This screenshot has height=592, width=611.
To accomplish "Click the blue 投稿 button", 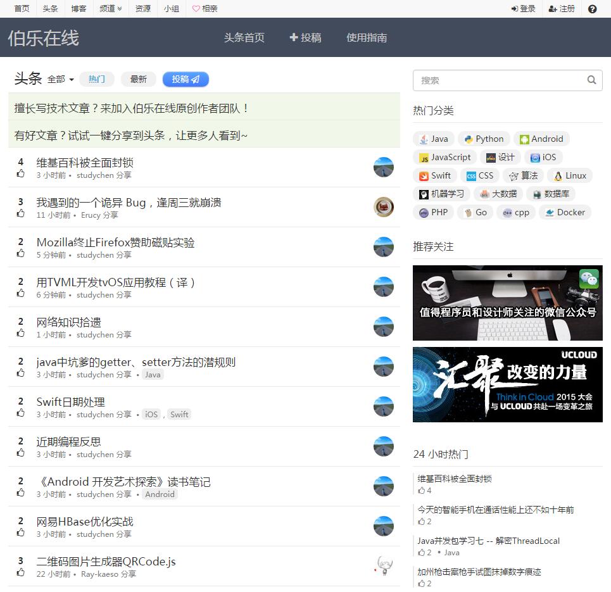I will 186,79.
